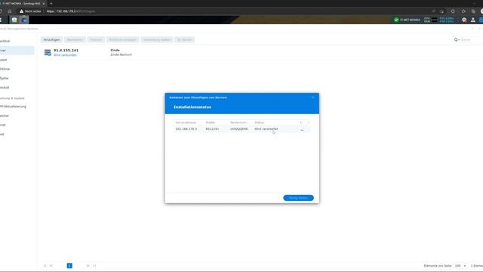
Task: Open the 'Elemente pro Seite' 100 dropdown
Action: tap(460, 265)
